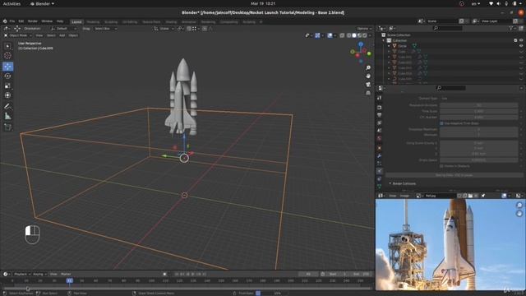Open the Output properties tab

(x=380, y=115)
